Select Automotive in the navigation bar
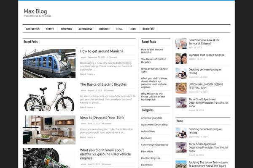The width and height of the screenshot is (253, 168). [x=85, y=29]
